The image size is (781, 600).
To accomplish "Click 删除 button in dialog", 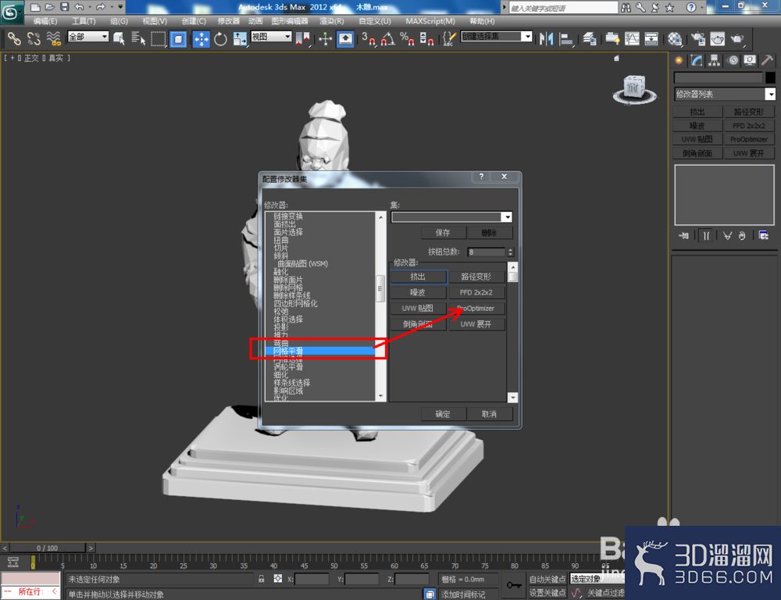I will coord(489,233).
